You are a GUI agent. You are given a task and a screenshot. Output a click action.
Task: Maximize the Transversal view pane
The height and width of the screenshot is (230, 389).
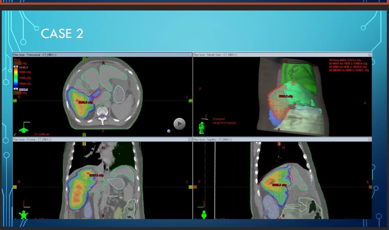tap(190, 55)
